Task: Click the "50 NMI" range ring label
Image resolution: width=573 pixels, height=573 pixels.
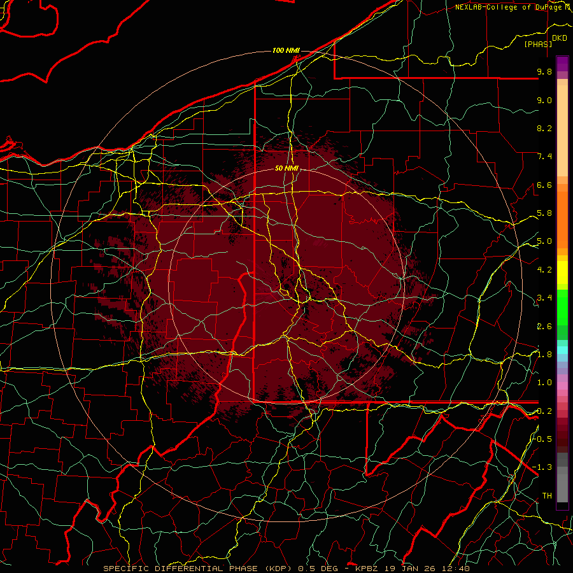Action: [x=287, y=169]
